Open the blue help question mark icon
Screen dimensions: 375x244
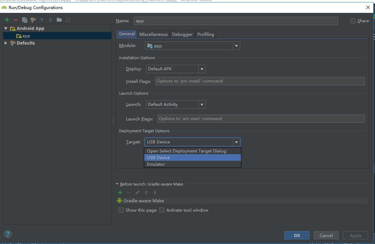(x=8, y=234)
